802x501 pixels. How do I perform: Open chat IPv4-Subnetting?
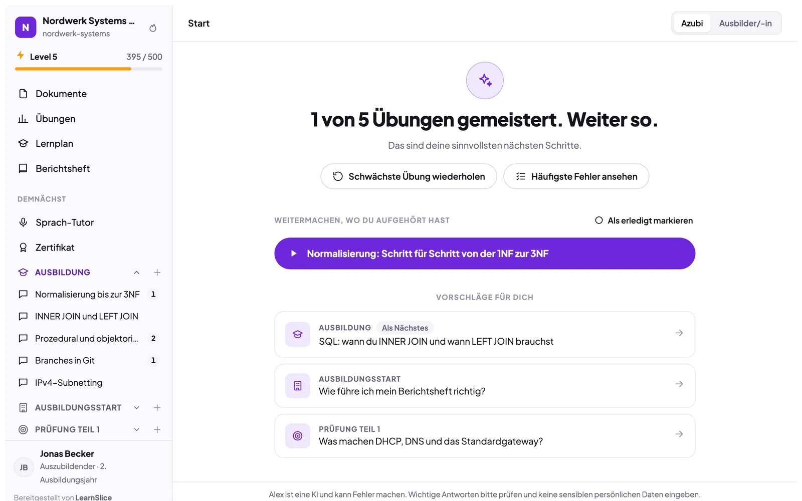89,383
